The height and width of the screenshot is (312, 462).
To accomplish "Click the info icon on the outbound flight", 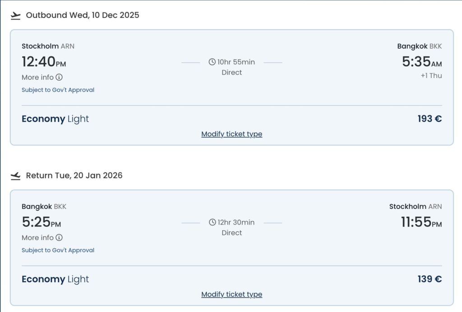I will point(59,77).
